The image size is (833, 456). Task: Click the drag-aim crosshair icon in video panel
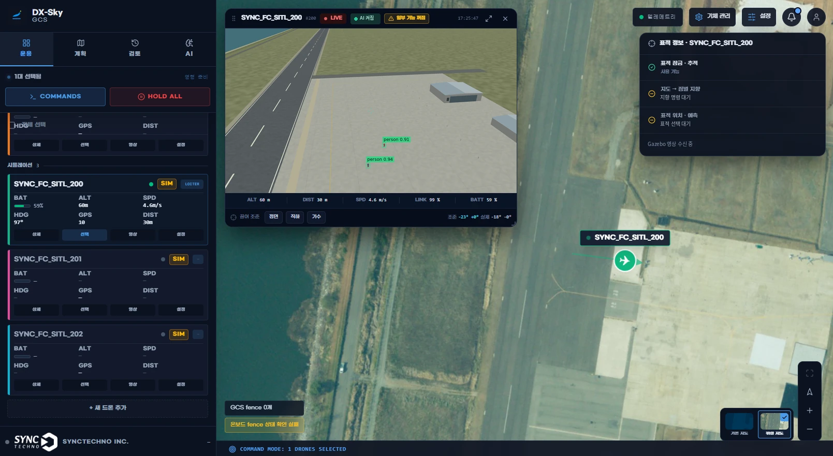click(233, 217)
